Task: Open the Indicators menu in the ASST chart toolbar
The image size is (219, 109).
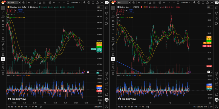Action: [x=150, y=2]
